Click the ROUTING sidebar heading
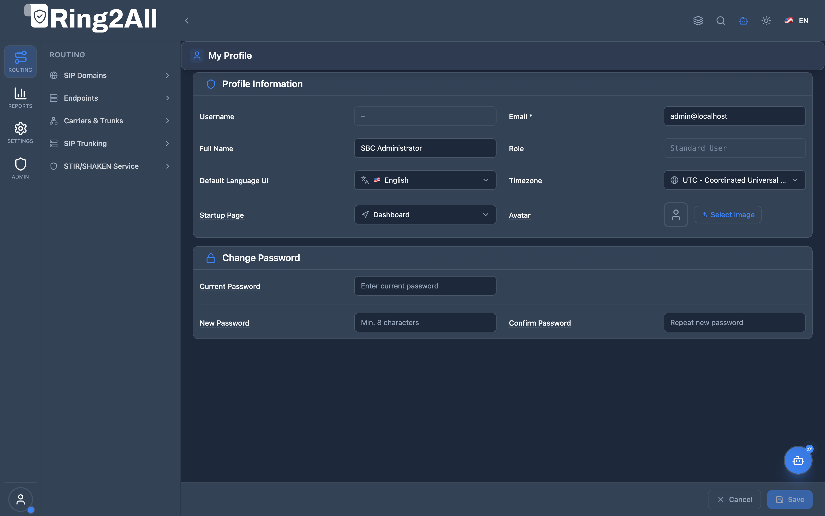 pyautogui.click(x=67, y=55)
